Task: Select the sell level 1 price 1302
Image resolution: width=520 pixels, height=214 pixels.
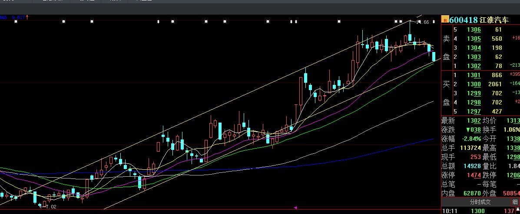Action: (x=474, y=66)
